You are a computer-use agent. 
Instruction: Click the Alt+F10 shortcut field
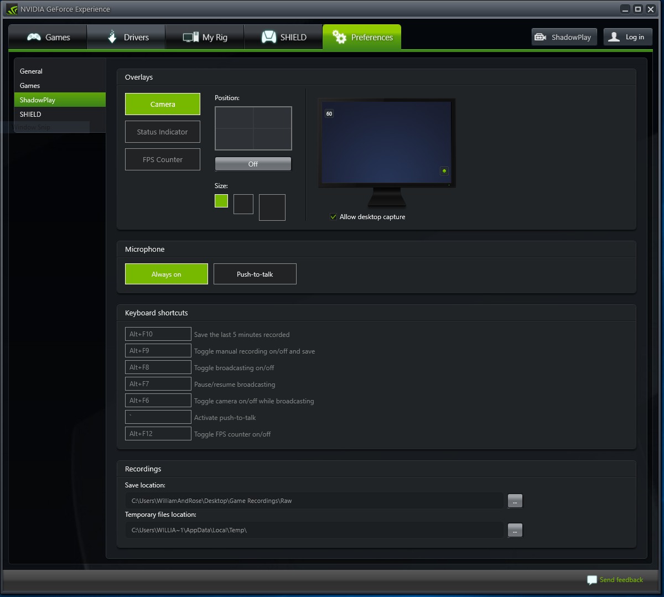point(158,334)
